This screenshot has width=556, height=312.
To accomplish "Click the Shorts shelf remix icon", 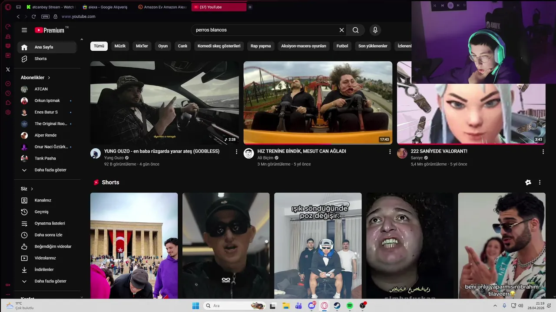I will 528,182.
